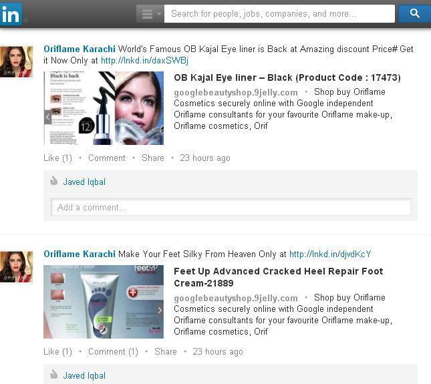Open Oriflame Karachi avatar on Feet post
Screen dimensions: 431x384
pyautogui.click(x=17, y=266)
